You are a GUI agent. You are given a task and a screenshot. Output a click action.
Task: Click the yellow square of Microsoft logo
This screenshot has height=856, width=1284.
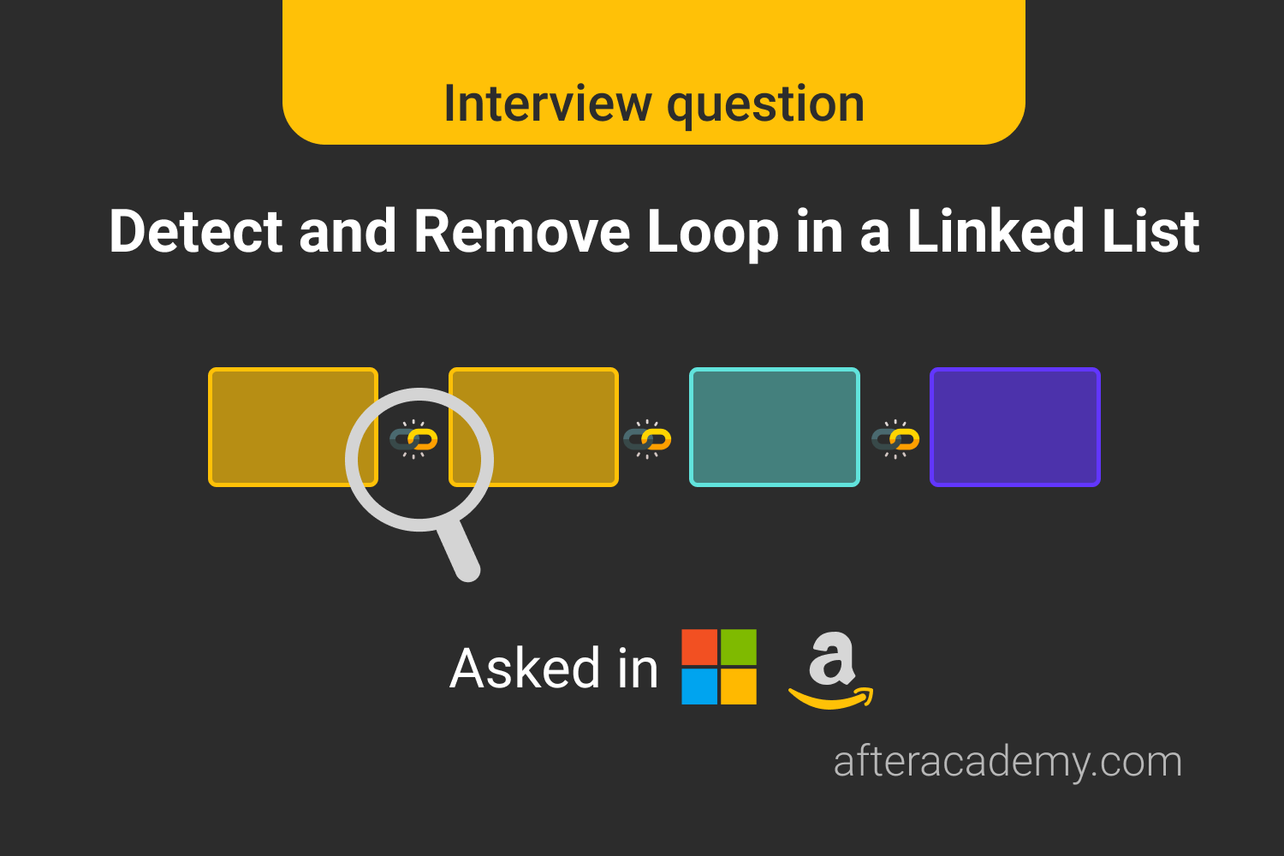[x=739, y=687]
